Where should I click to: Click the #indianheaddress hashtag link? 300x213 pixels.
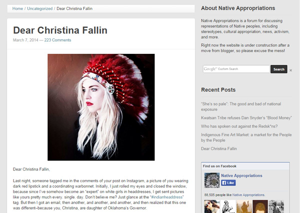point(166,197)
